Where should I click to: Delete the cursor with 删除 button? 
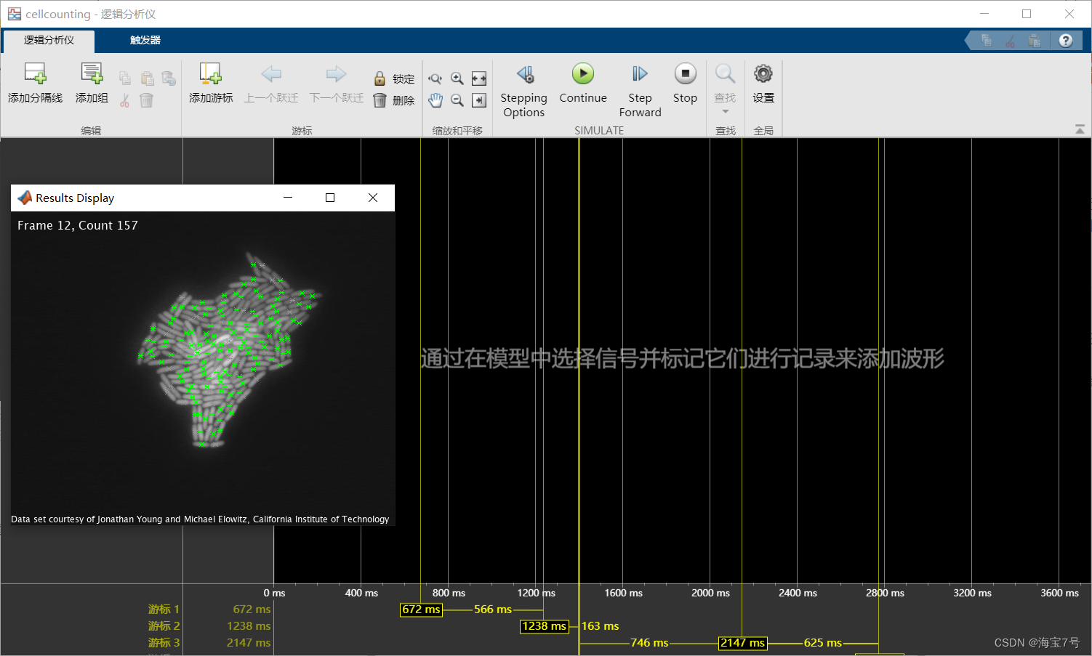tap(394, 100)
